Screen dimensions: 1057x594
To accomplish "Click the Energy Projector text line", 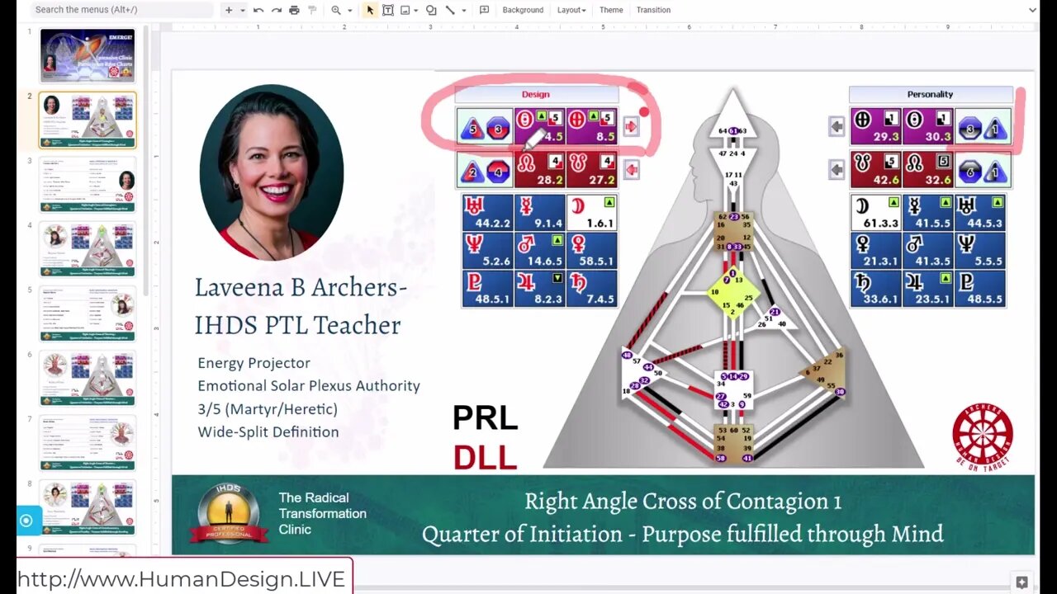I will point(254,363).
